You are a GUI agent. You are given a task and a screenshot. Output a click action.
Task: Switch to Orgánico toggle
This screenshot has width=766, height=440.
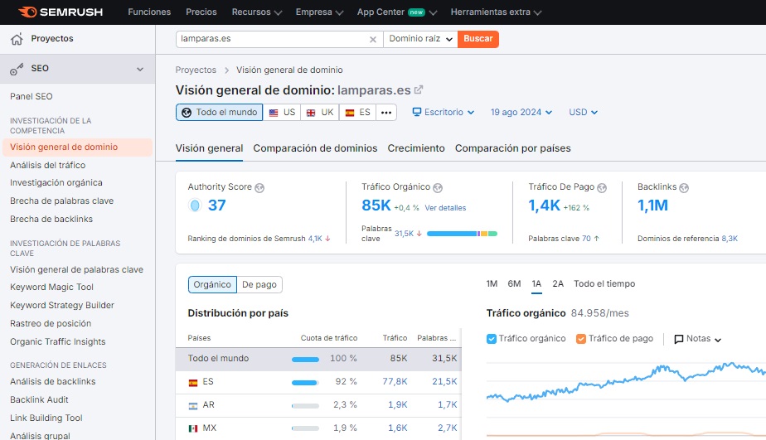click(x=212, y=285)
